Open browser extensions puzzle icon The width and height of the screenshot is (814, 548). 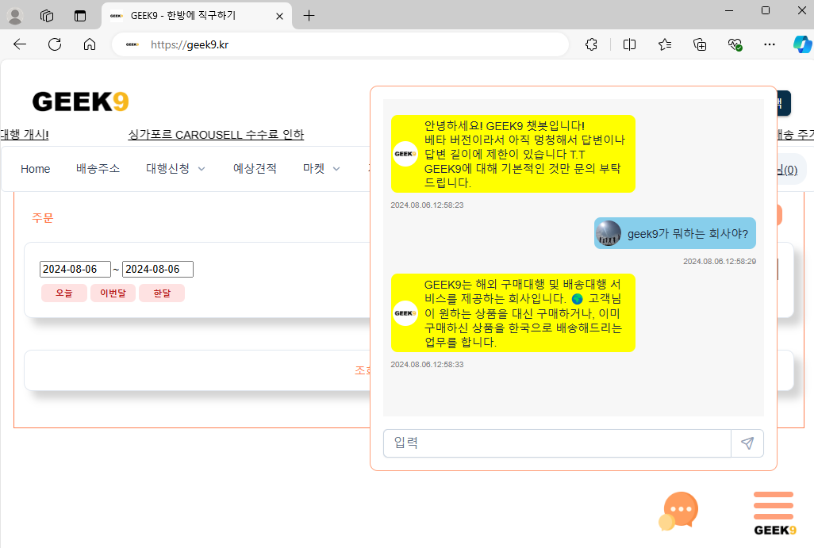(591, 44)
